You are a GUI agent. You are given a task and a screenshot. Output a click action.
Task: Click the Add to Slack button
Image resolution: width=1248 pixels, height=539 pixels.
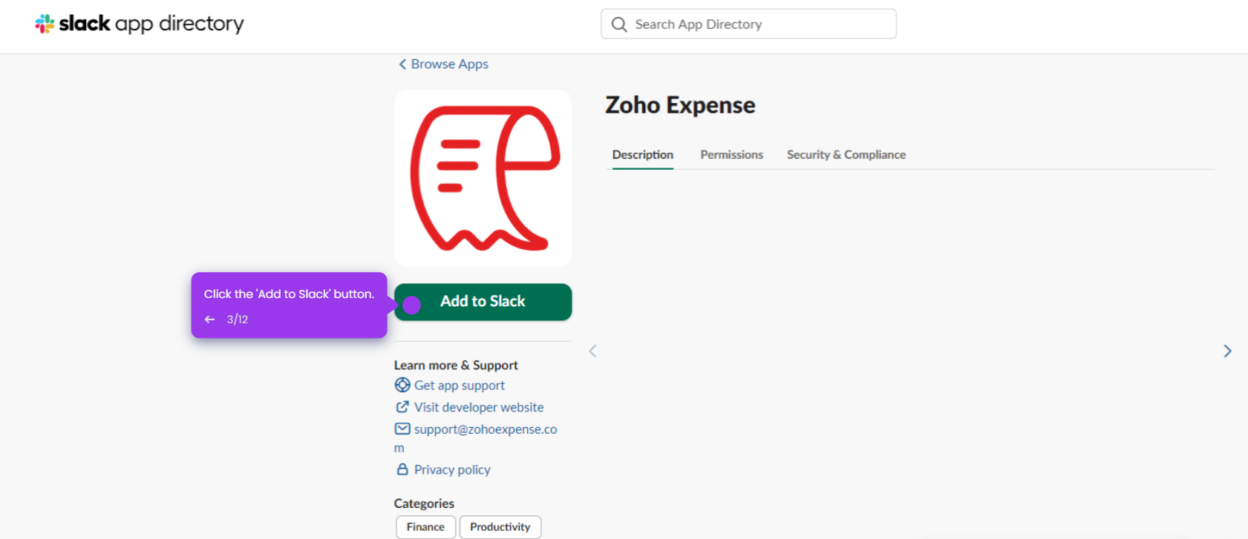(483, 302)
